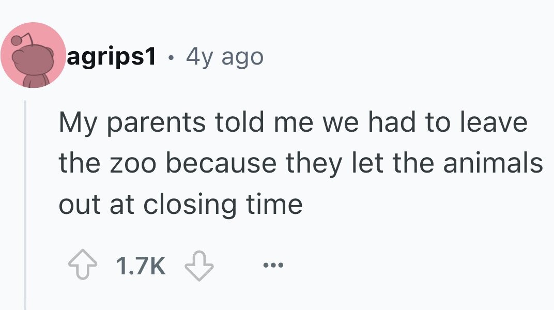Click the 1.7K vote count
The width and height of the screenshot is (554, 310).
tap(141, 266)
